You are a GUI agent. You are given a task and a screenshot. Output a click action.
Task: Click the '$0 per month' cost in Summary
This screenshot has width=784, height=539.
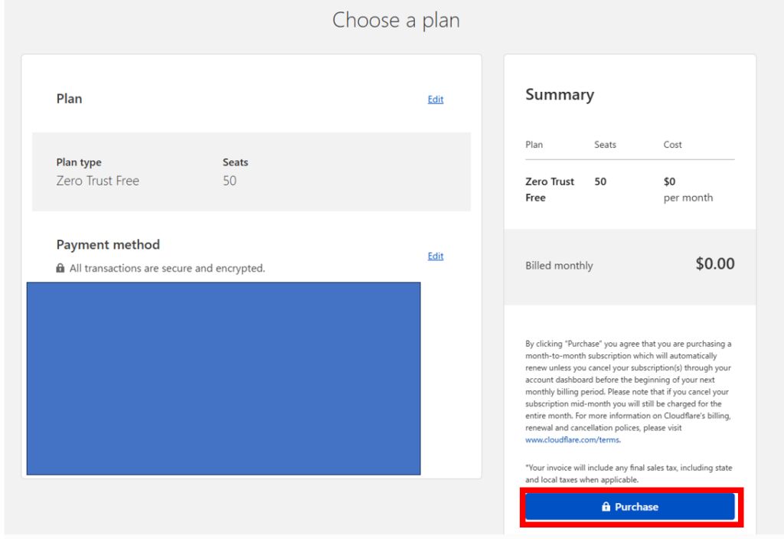(x=687, y=189)
